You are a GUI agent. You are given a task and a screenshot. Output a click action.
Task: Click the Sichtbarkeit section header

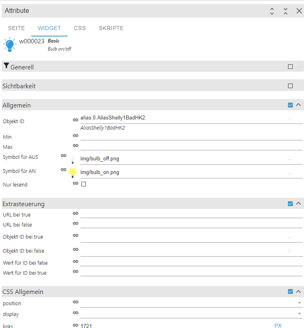153,86
